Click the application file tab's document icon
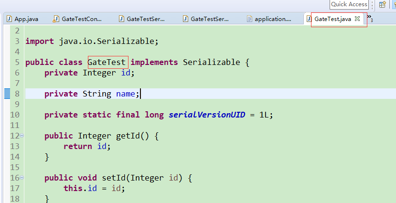Viewport: 396px width, 203px height. pos(249,19)
